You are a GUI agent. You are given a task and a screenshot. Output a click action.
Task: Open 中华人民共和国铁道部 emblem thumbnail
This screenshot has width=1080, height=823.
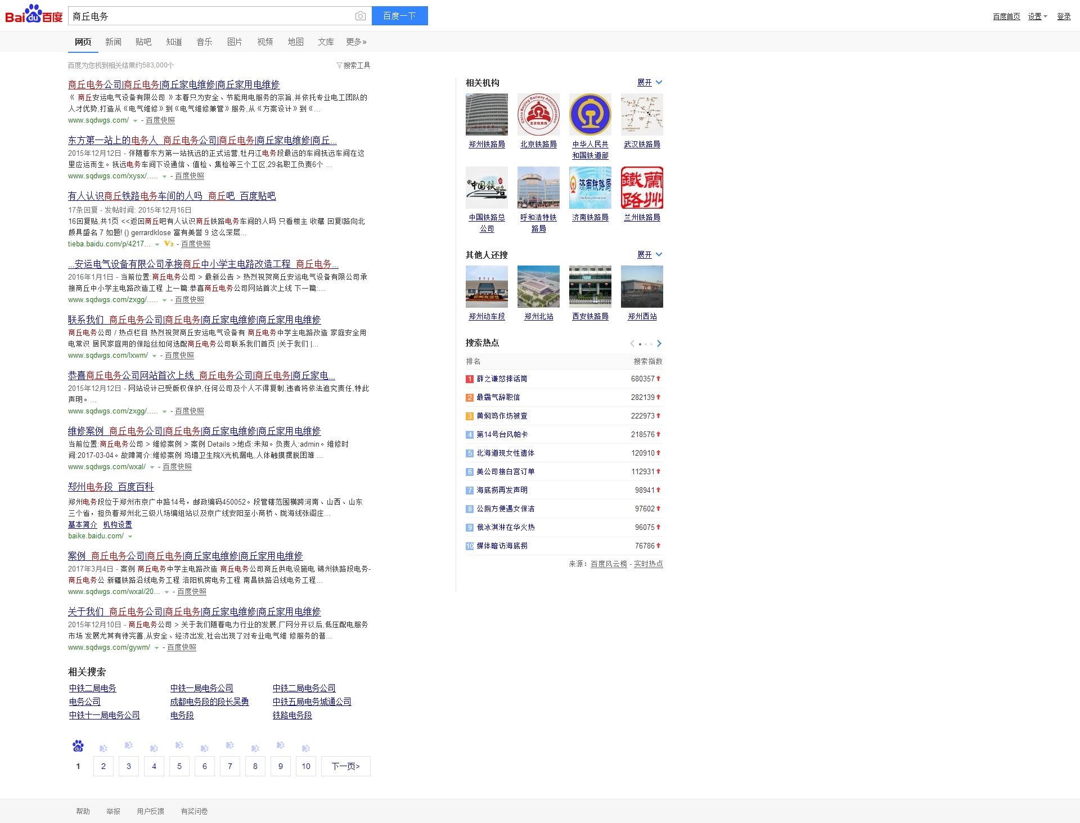(x=590, y=114)
